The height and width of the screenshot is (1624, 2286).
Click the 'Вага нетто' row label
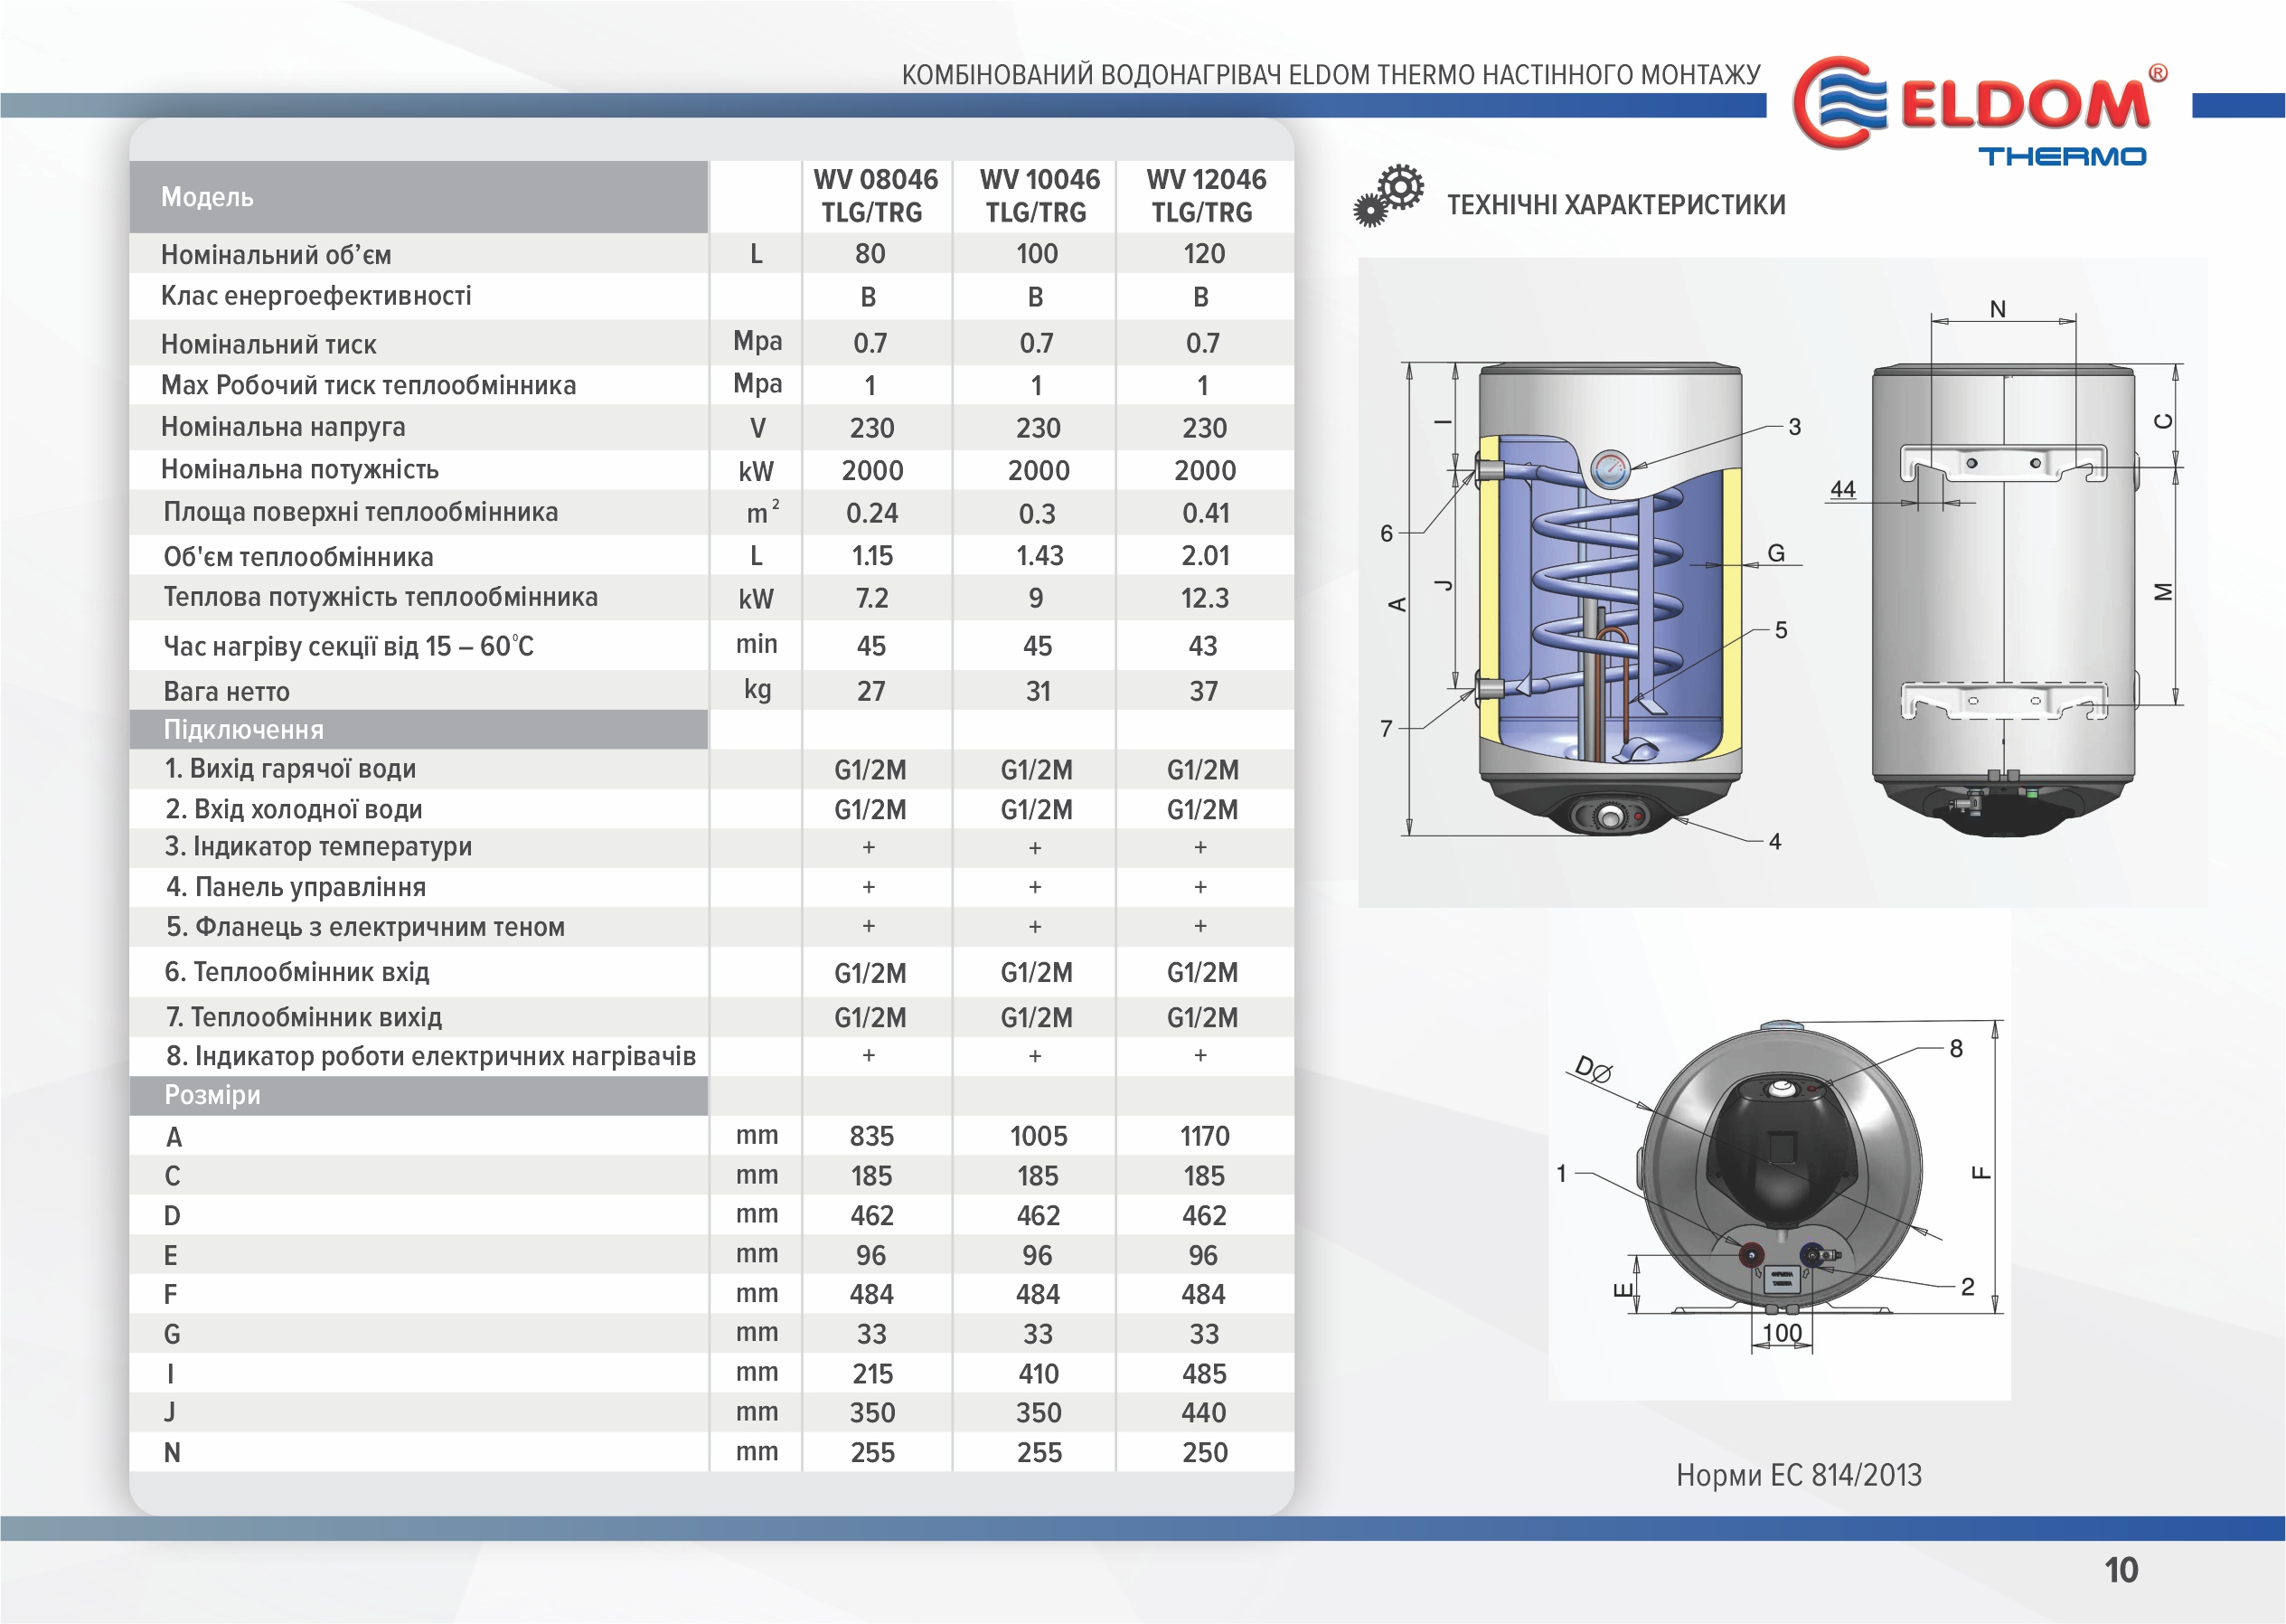(x=227, y=692)
